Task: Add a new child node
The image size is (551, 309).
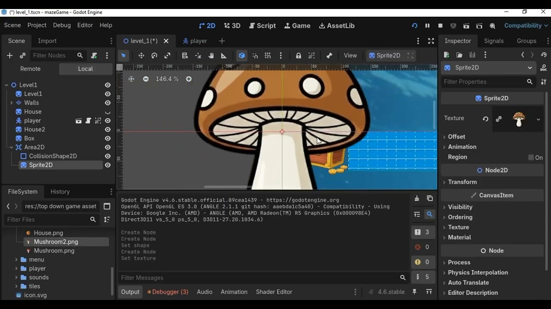Action: 9,55
